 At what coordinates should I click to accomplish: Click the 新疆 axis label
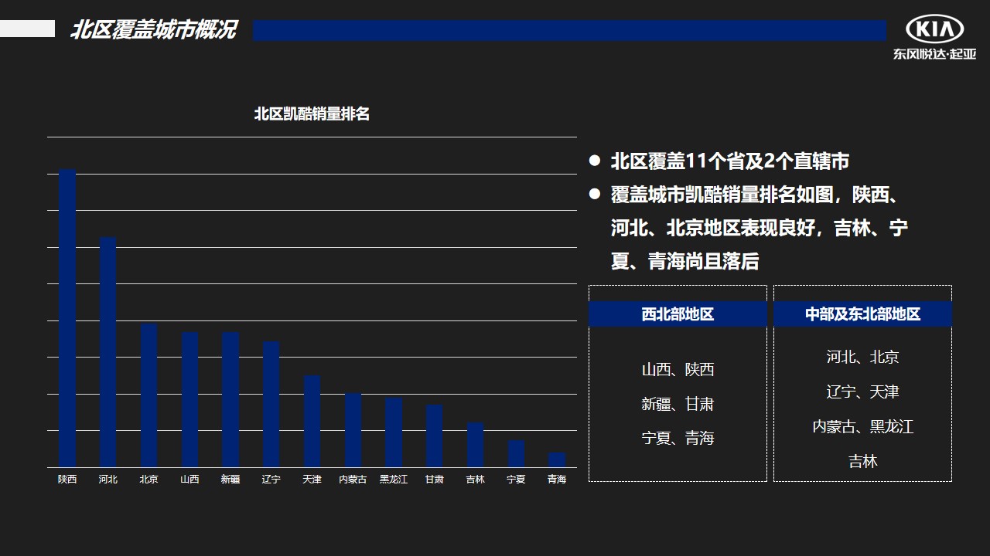(230, 480)
